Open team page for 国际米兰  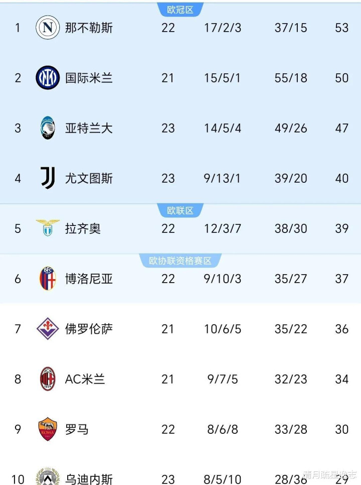89,78
